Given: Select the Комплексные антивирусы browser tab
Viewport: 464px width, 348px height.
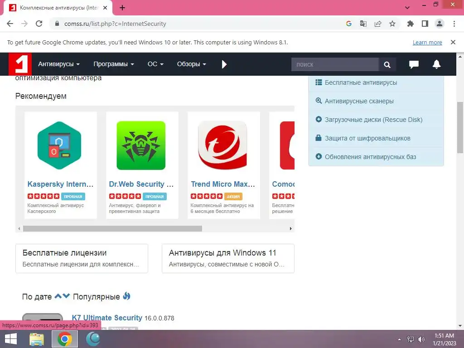Looking at the screenshot, I should click(58, 8).
